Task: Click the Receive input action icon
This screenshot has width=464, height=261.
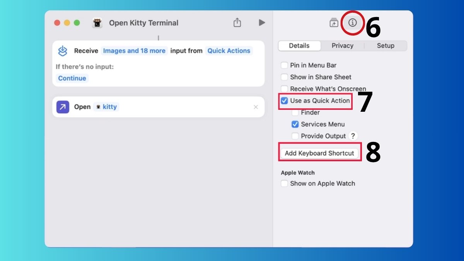Action: (63, 51)
